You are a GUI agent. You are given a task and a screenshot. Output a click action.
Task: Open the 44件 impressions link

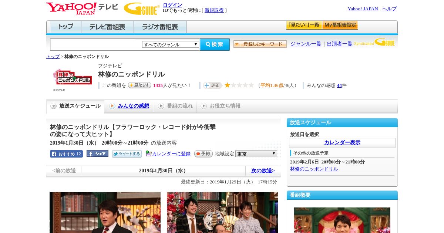click(339, 85)
